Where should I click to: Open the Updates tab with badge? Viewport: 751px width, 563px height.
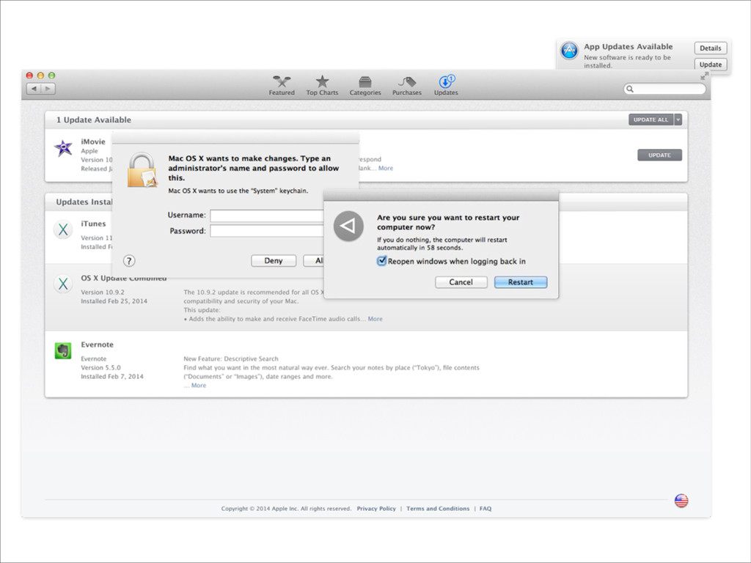[446, 86]
